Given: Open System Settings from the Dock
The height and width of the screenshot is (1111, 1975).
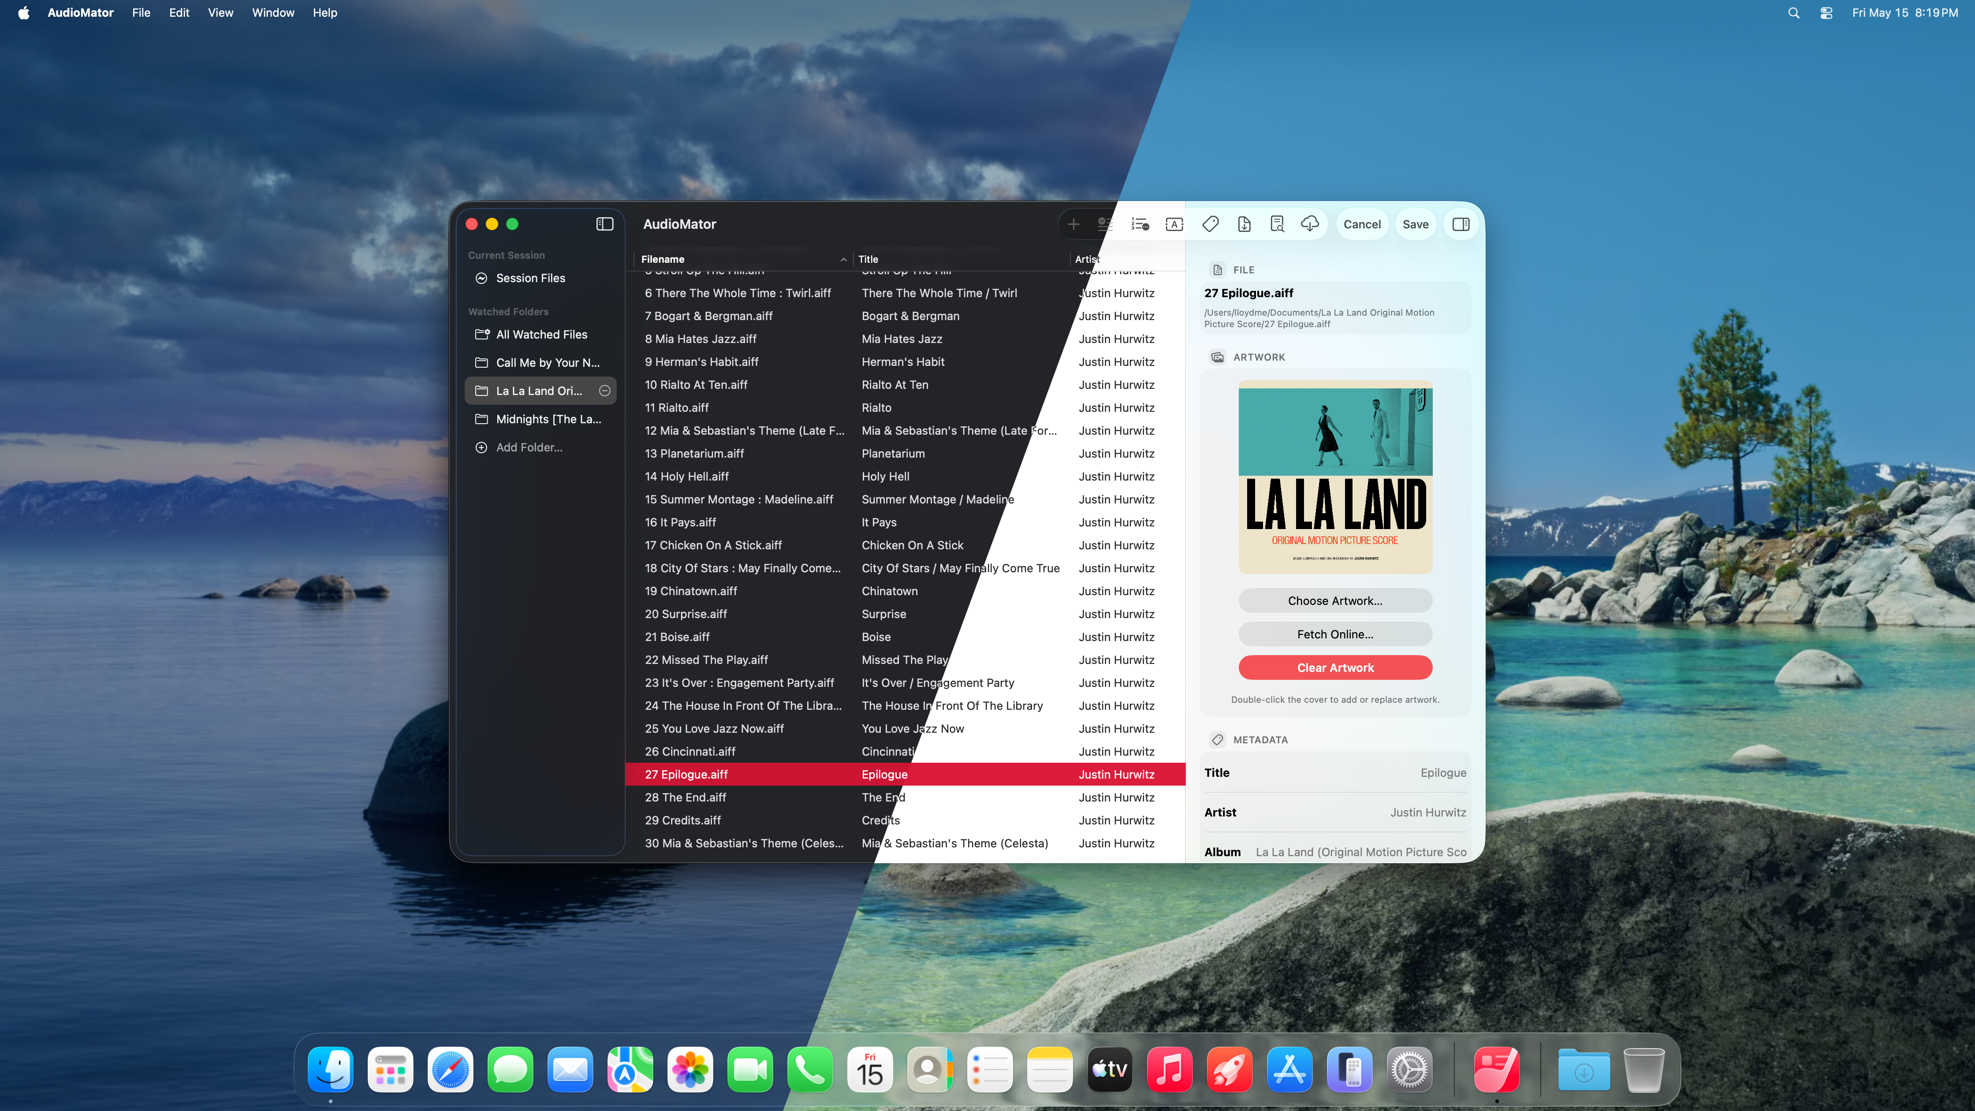Looking at the screenshot, I should click(1410, 1069).
